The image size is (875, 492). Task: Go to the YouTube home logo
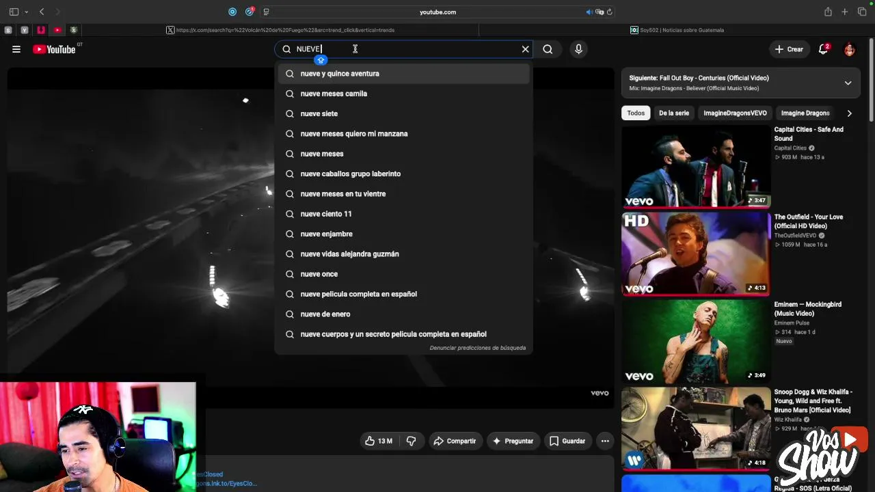point(54,49)
